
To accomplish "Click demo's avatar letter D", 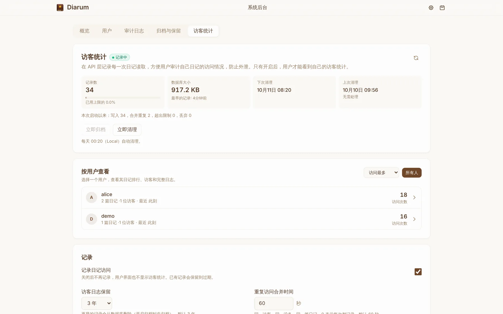I will 91,219.
